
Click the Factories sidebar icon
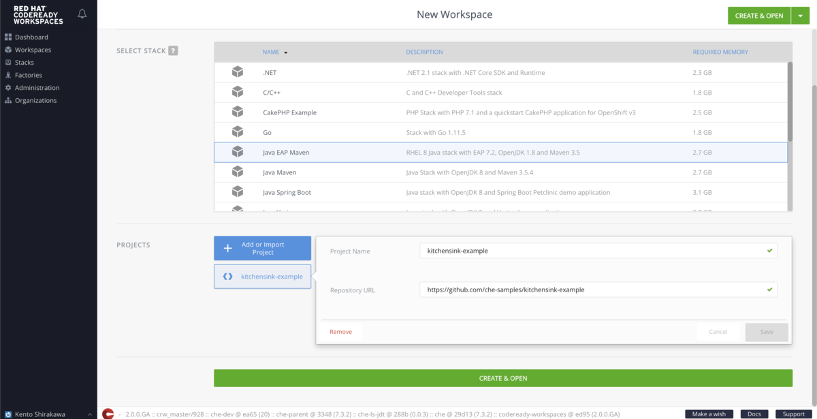coord(8,75)
